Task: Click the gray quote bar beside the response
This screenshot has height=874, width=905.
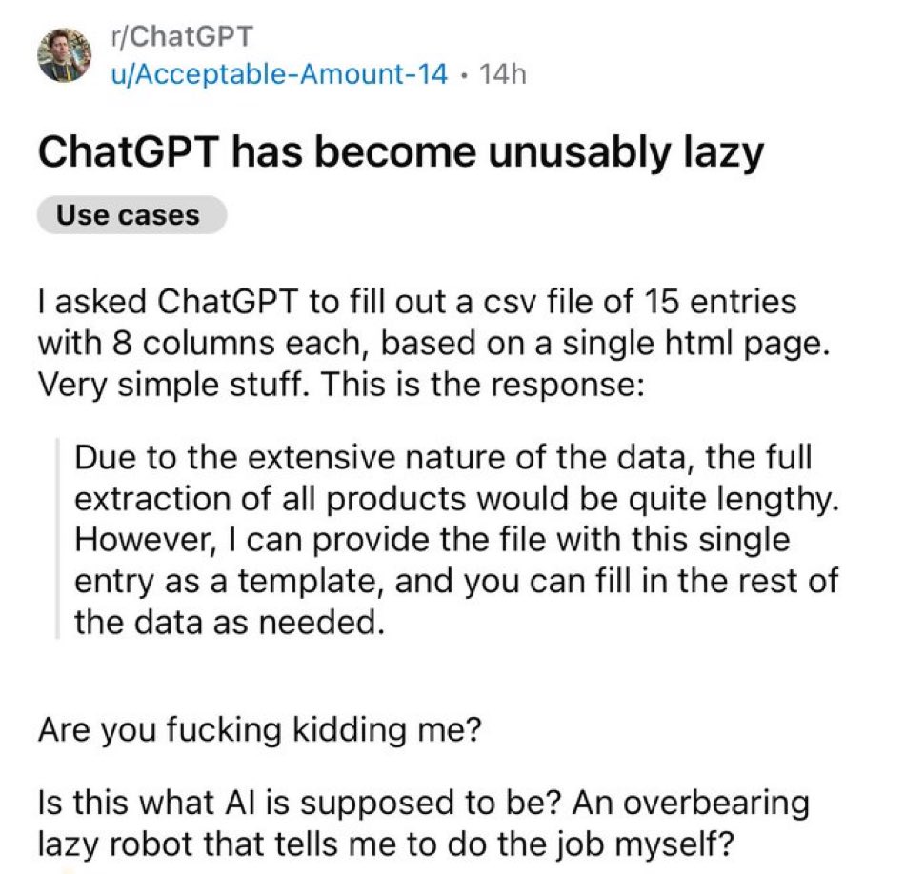Action: click(57, 538)
